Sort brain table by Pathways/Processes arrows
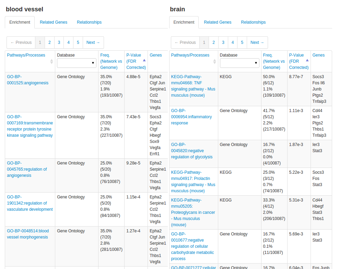This screenshot has width=338, height=269. tap(214, 61)
